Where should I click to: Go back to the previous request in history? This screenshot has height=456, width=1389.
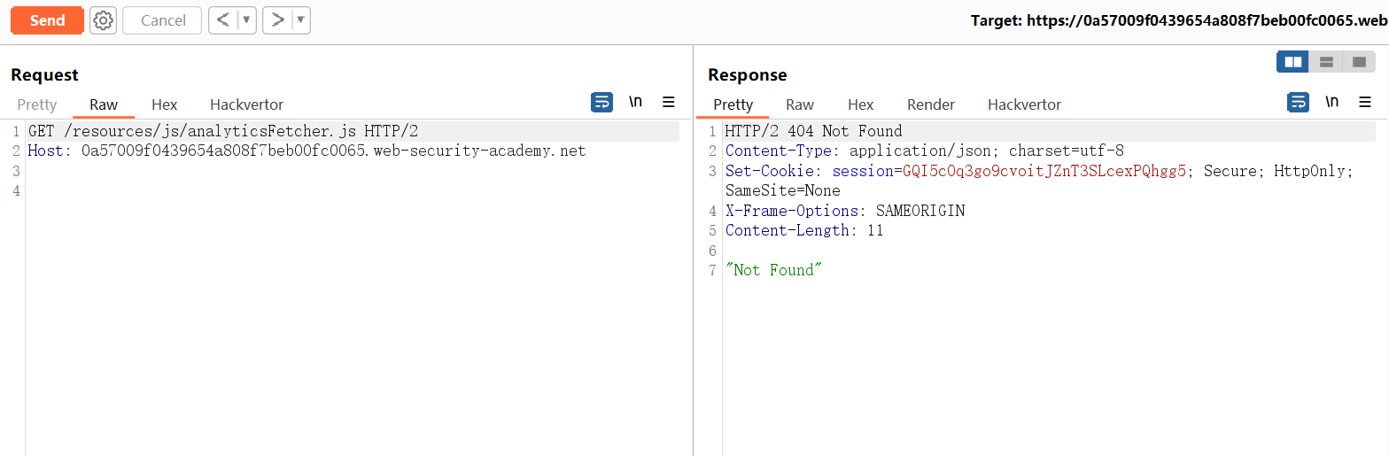(224, 20)
